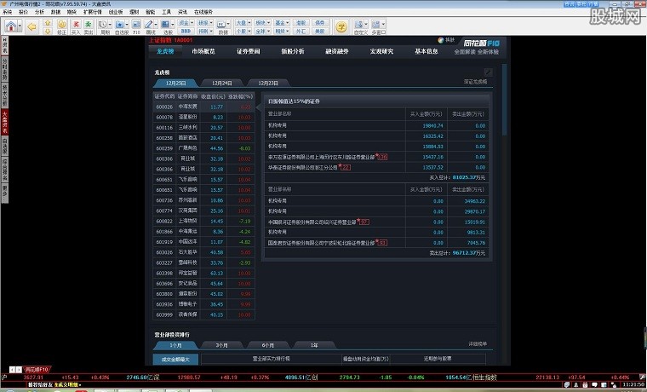Click the yellow back arrow icon
Viewport: 647px width, 392px height.
pos(31,26)
